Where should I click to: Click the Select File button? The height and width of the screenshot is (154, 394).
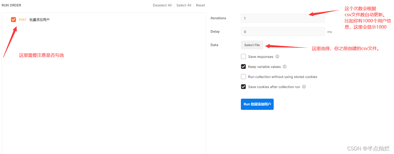click(252, 45)
